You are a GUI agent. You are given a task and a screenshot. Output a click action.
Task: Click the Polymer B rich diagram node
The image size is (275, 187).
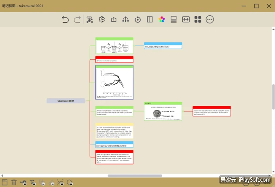[163, 111]
